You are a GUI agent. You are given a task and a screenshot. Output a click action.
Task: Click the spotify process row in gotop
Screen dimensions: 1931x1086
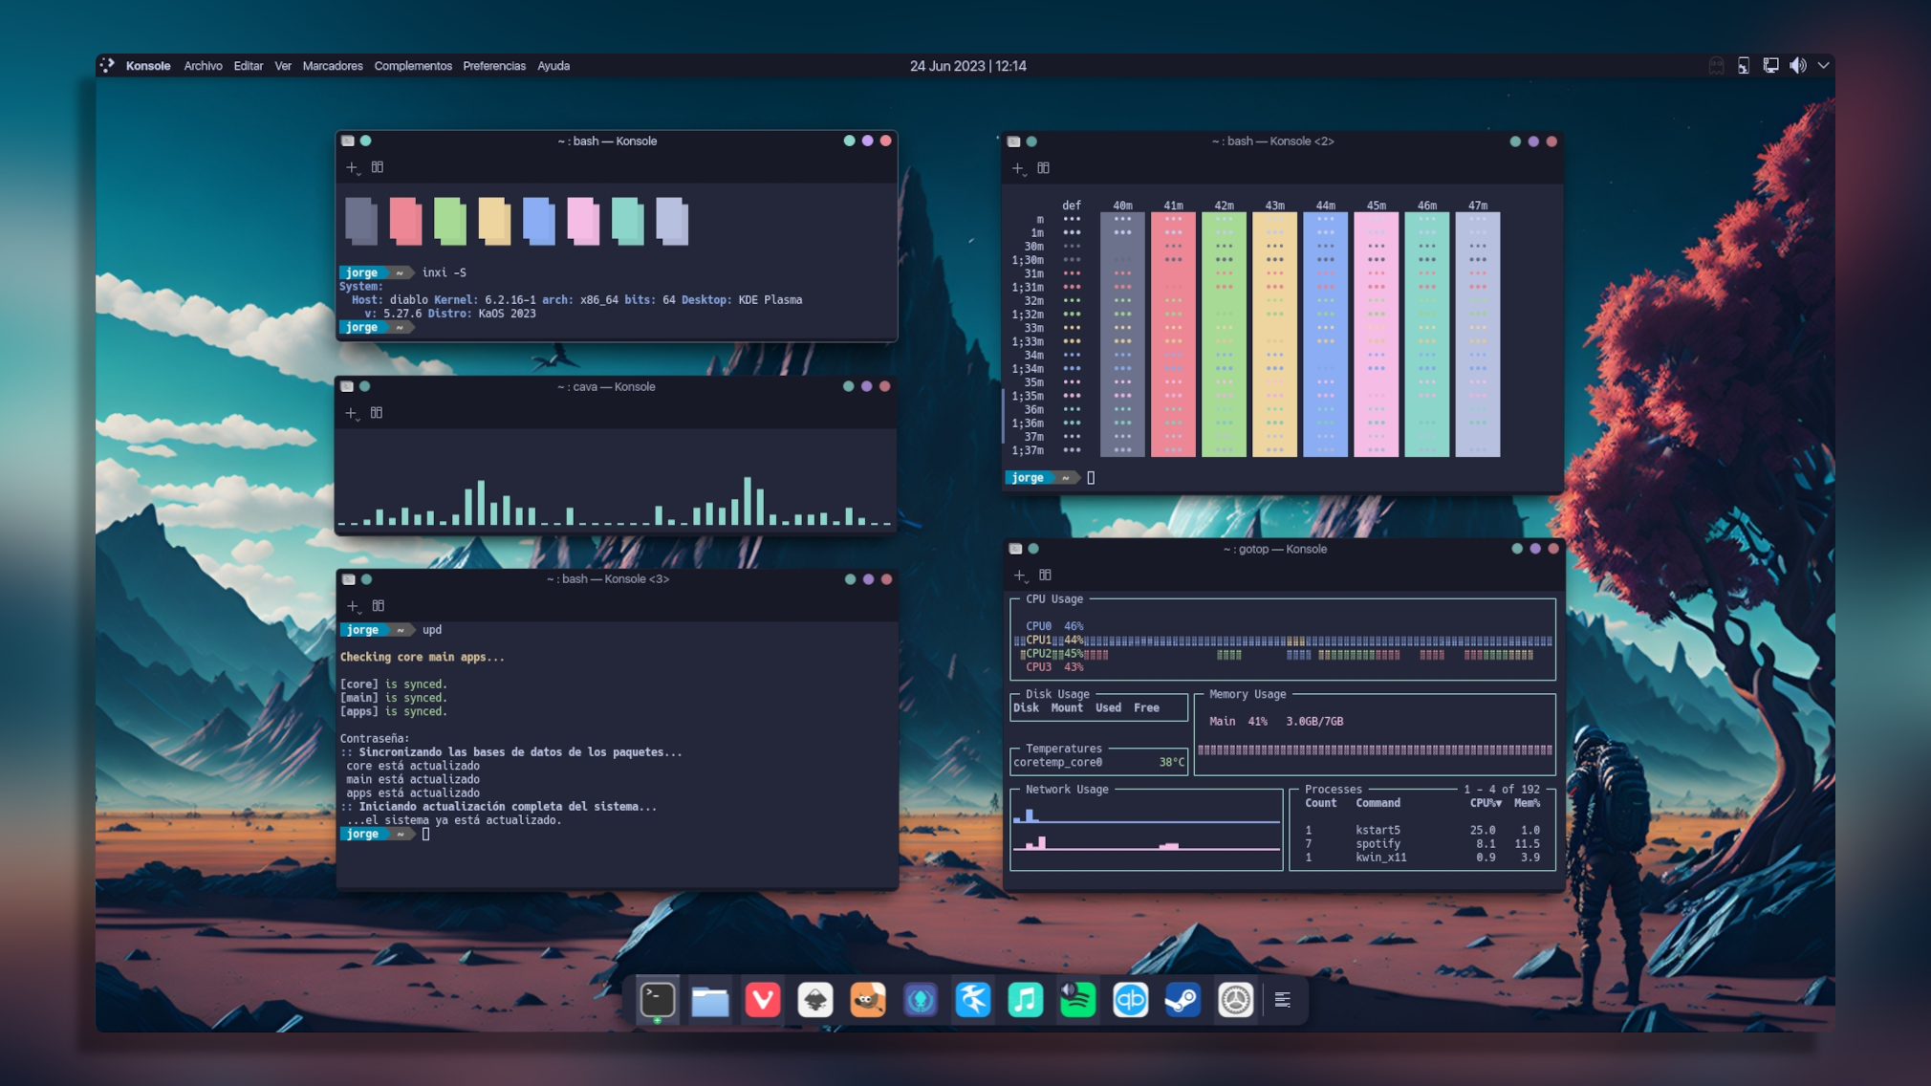[1422, 843]
